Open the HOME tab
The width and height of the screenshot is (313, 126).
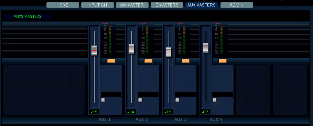[x=63, y=5]
